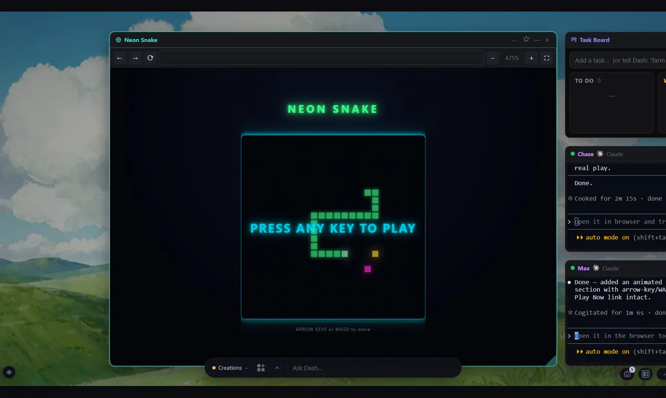This screenshot has height=398, width=666.
Task: Open the three-dot menu of Neon Snake window
Action: [x=514, y=40]
